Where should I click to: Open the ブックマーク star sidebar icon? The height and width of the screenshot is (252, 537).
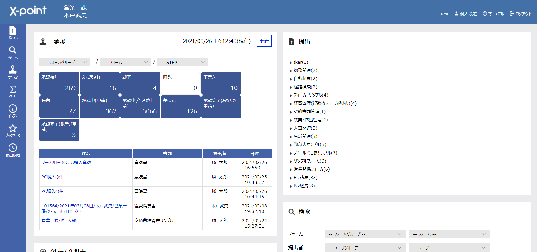(x=13, y=131)
